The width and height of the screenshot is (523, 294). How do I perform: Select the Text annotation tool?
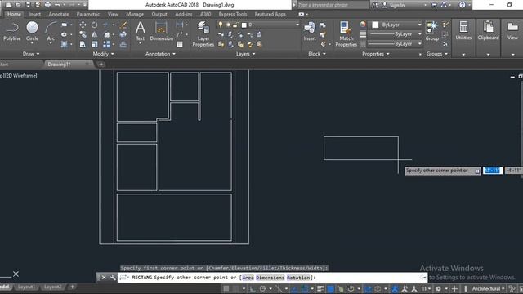[x=141, y=31]
